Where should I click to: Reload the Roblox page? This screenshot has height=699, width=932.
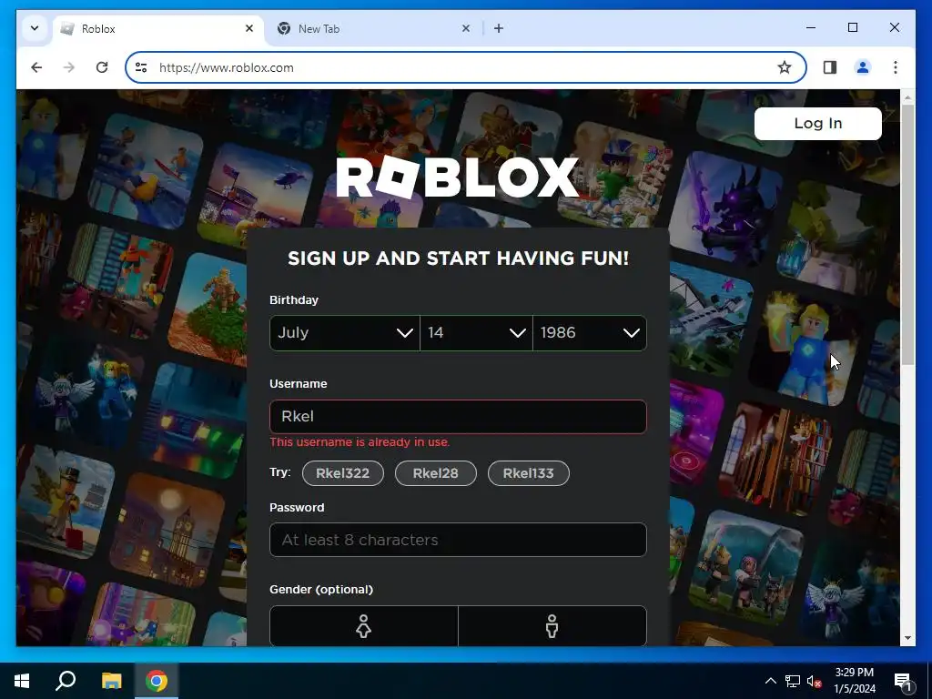(102, 67)
